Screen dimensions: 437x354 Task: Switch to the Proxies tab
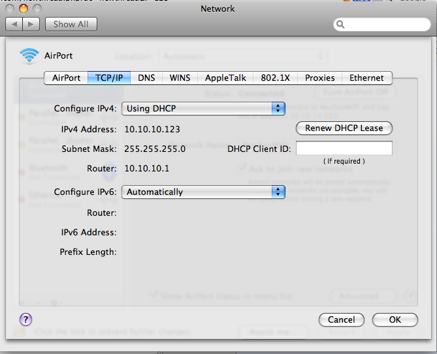click(x=319, y=78)
